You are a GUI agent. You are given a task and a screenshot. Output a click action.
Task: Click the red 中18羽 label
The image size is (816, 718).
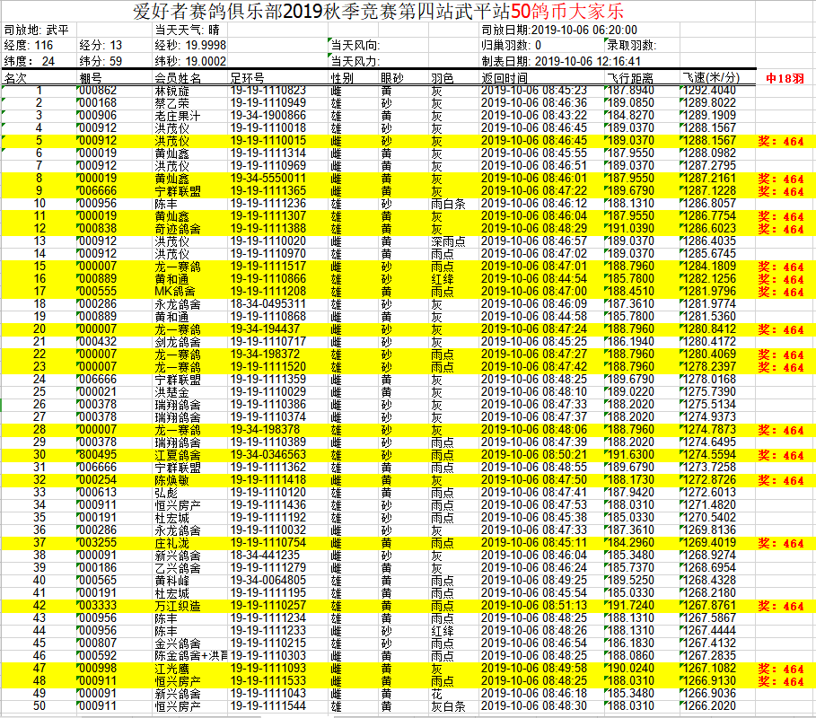click(x=785, y=79)
